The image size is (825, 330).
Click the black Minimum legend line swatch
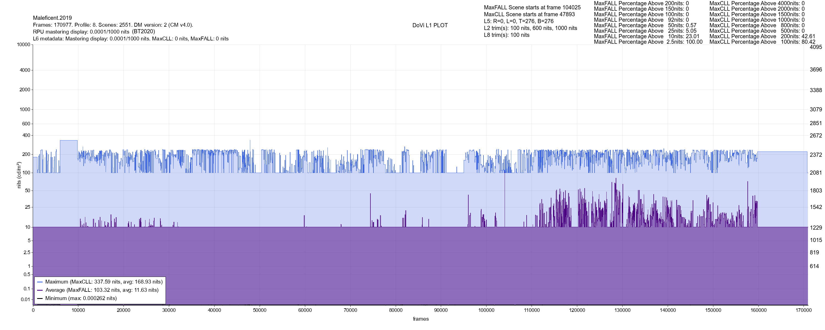(x=40, y=298)
